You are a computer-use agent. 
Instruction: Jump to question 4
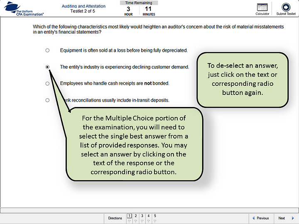pyautogui.click(x=149, y=216)
